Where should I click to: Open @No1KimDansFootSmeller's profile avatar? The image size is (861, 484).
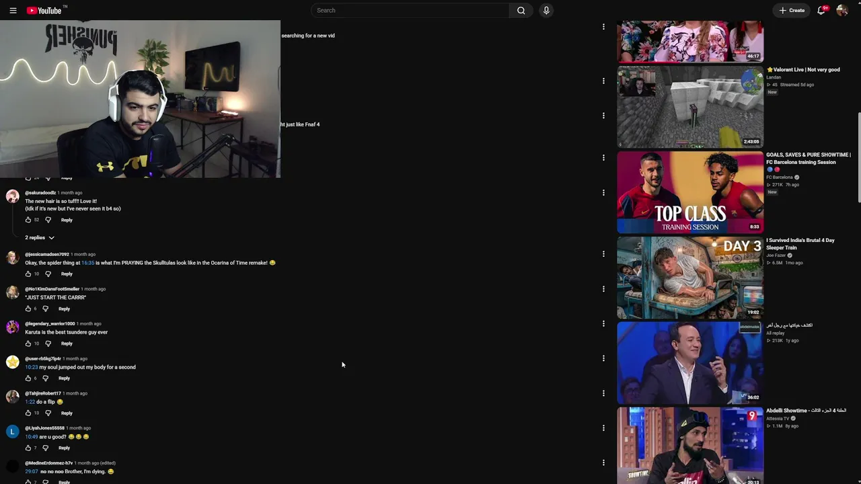coord(12,292)
